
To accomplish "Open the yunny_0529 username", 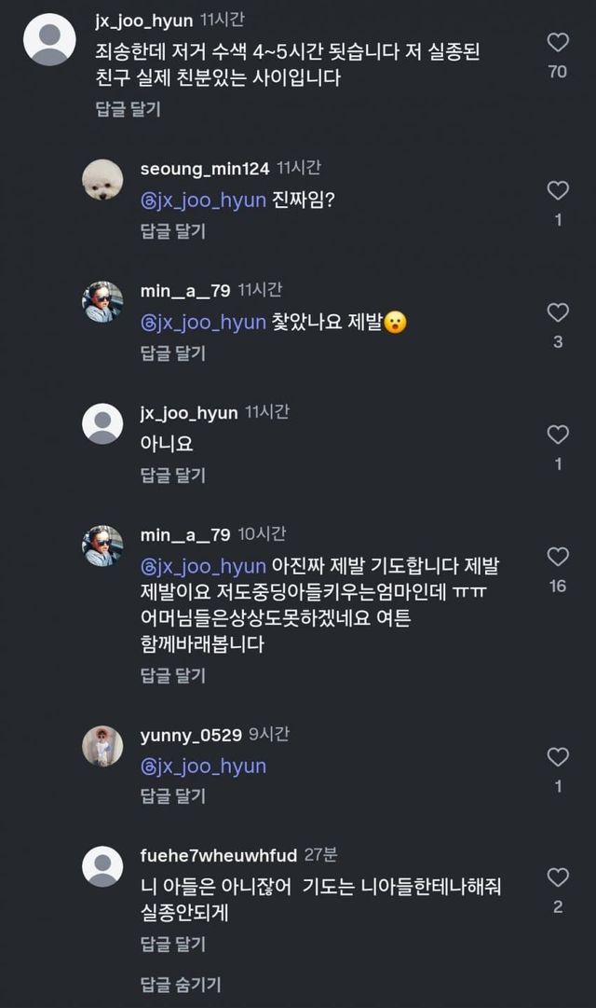I will 190,736.
